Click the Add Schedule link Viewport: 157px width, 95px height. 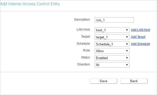[x=140, y=44]
